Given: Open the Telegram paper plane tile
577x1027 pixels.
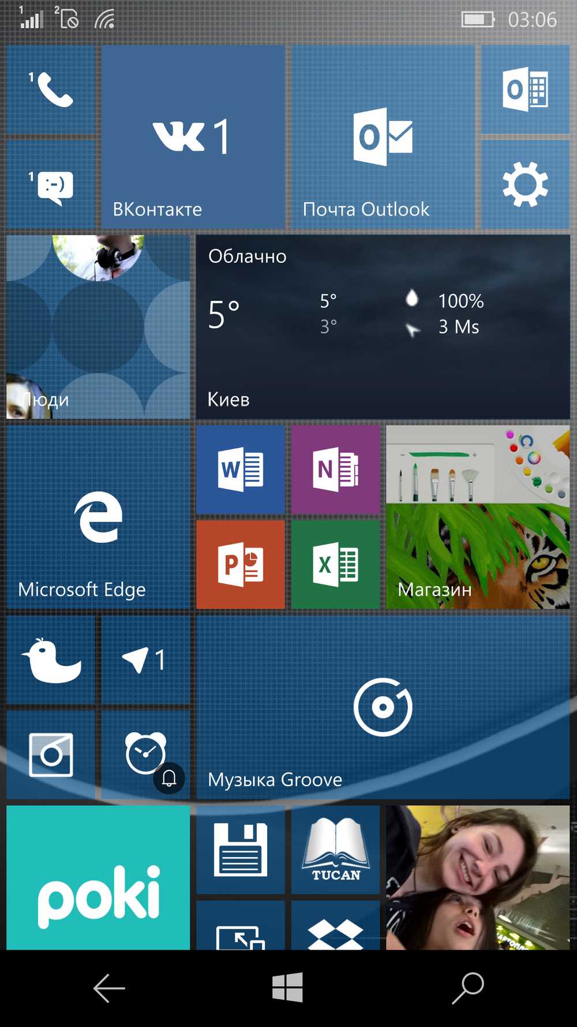Looking at the screenshot, I should pyautogui.click(x=145, y=660).
